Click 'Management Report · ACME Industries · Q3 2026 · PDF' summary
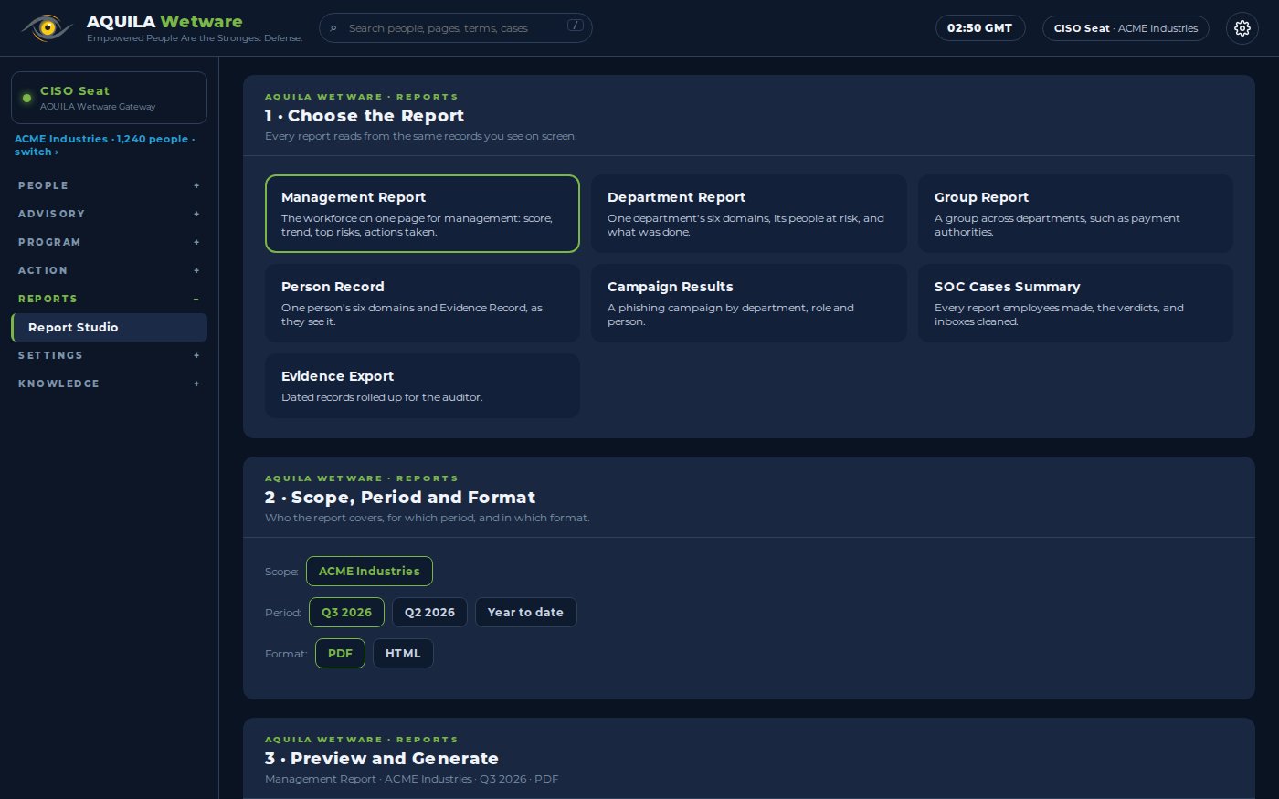Image resolution: width=1279 pixels, height=799 pixels. (411, 779)
